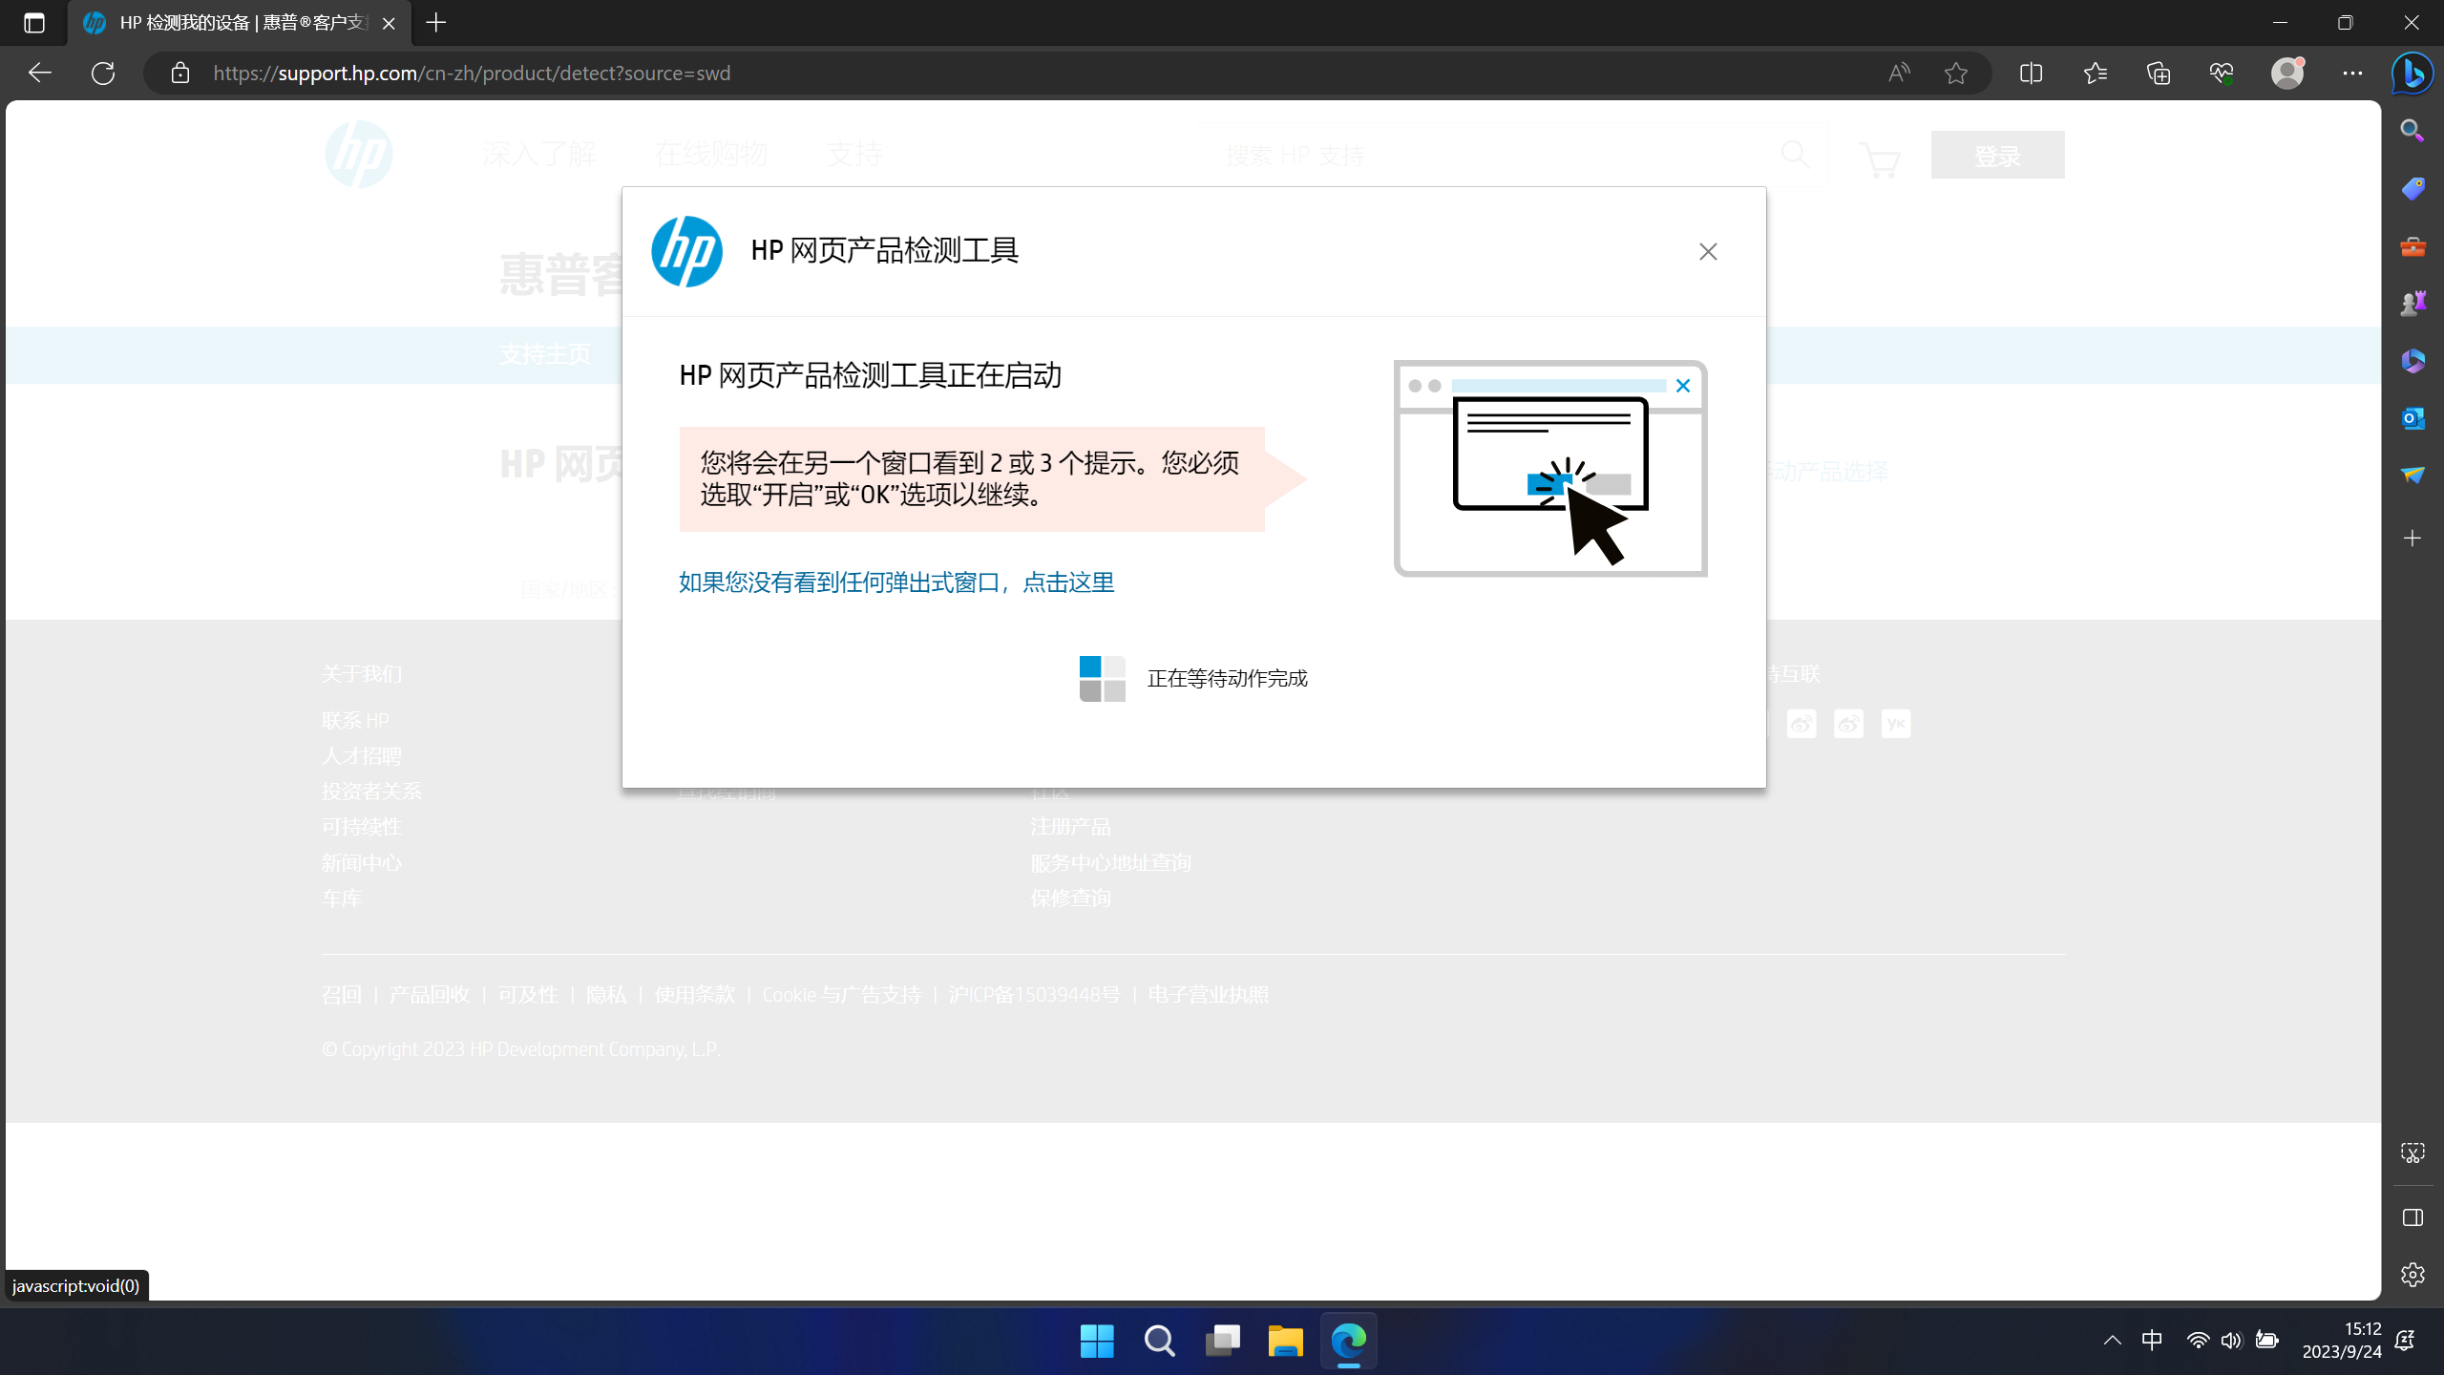Open File Explorer from taskbar
This screenshot has height=1375, width=2444.
coord(1285,1341)
